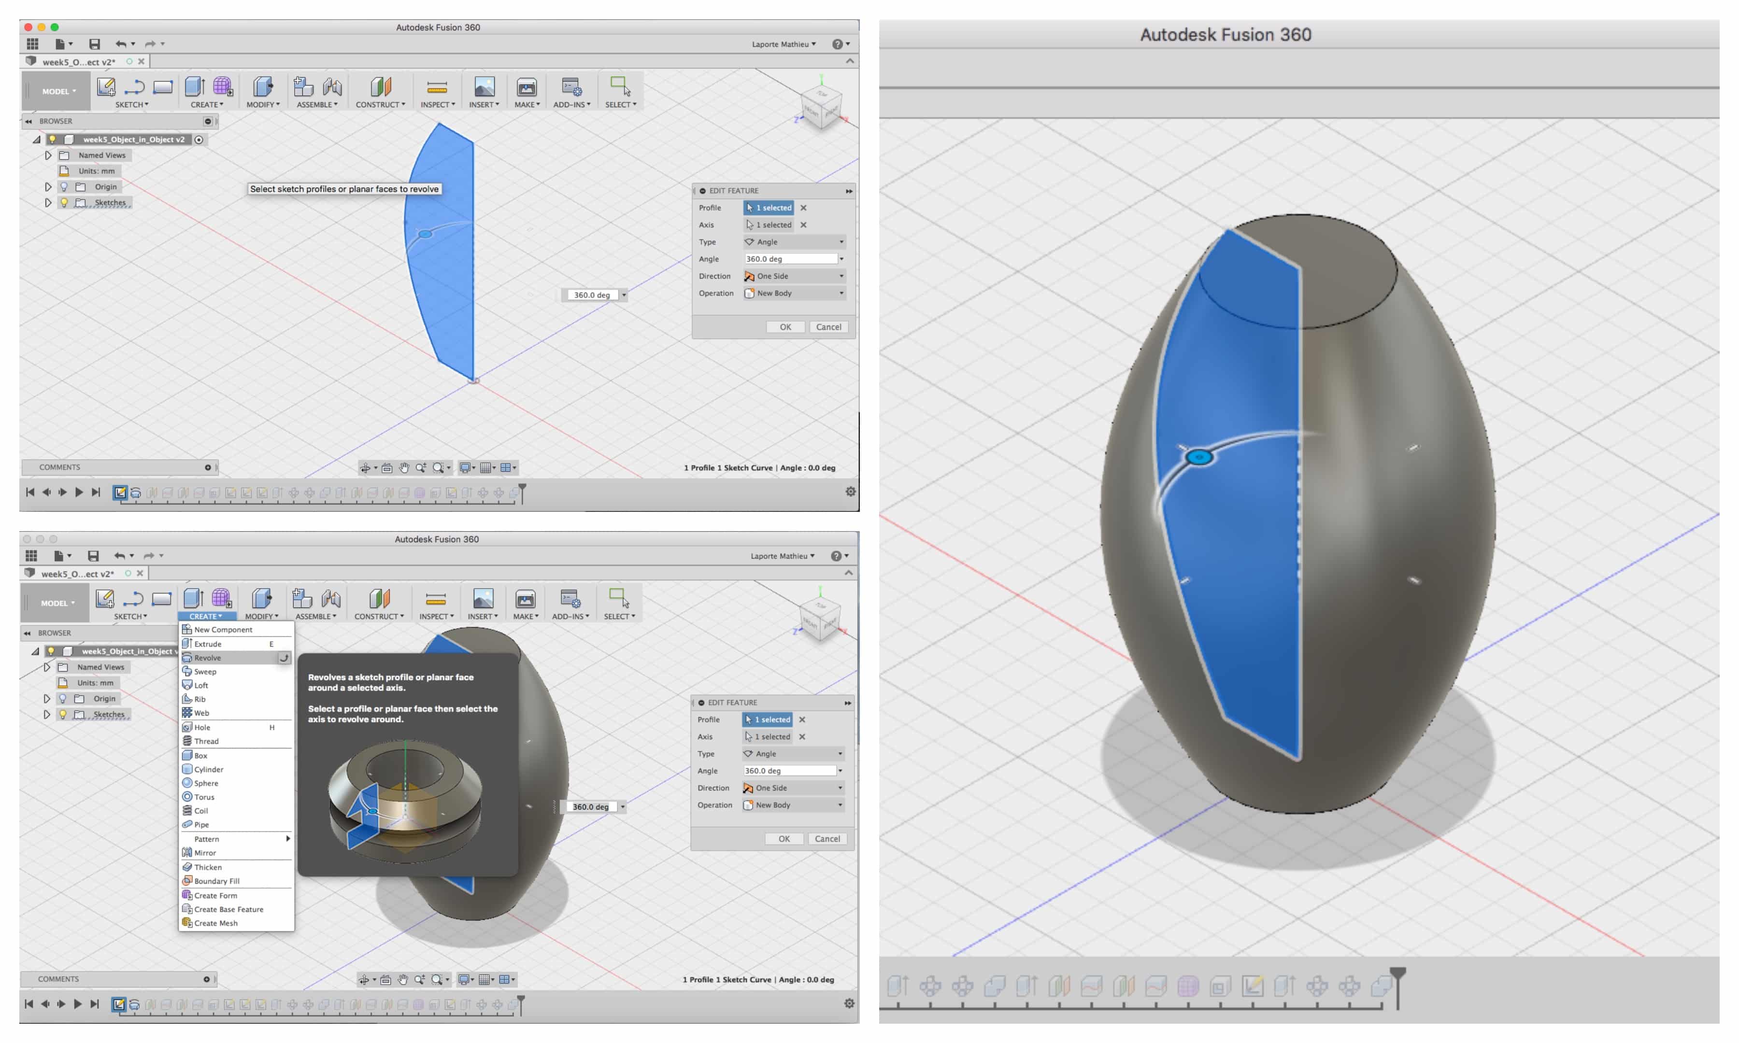Open Pattern submenu in Create menu

click(235, 838)
